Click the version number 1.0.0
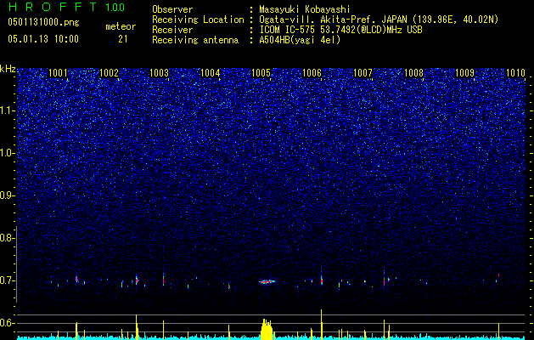Screen dimensions: 534x340 point(115,7)
